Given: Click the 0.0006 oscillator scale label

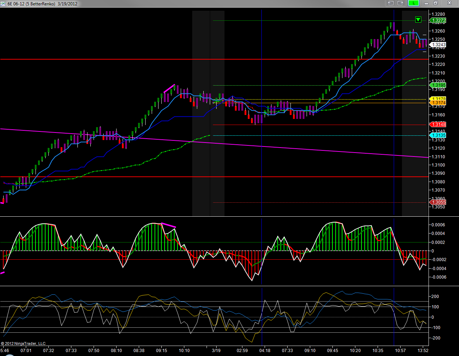Looking at the screenshot, I should coord(439,225).
